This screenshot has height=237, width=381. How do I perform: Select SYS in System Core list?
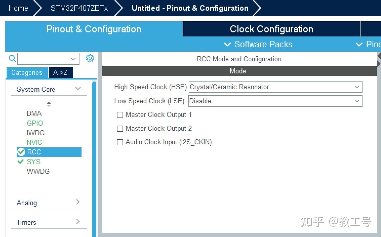[34, 162]
